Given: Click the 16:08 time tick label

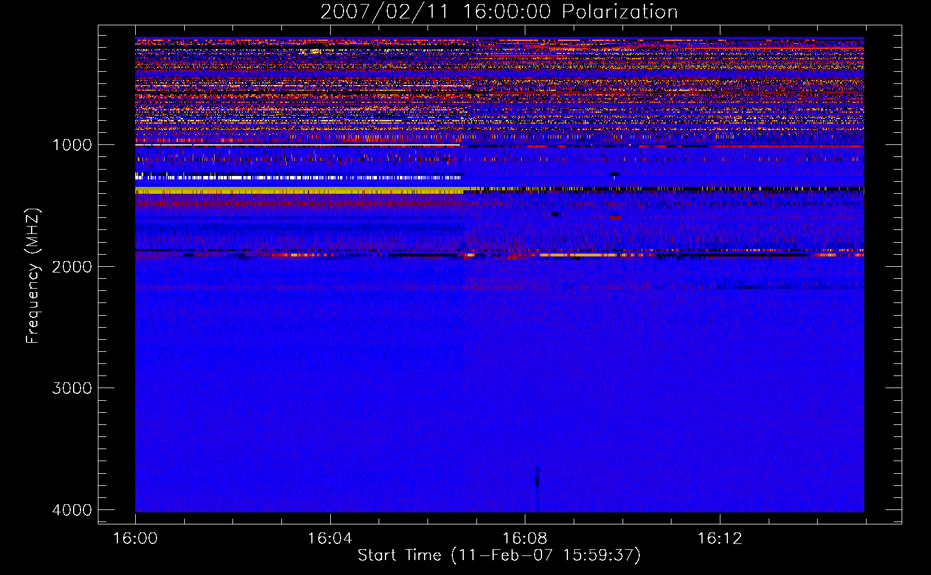Looking at the screenshot, I should (525, 538).
